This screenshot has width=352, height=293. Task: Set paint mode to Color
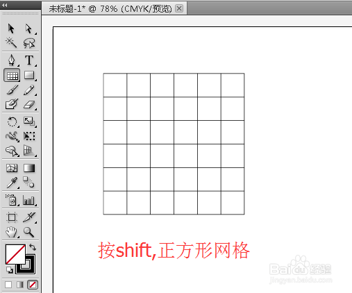coord(8,285)
